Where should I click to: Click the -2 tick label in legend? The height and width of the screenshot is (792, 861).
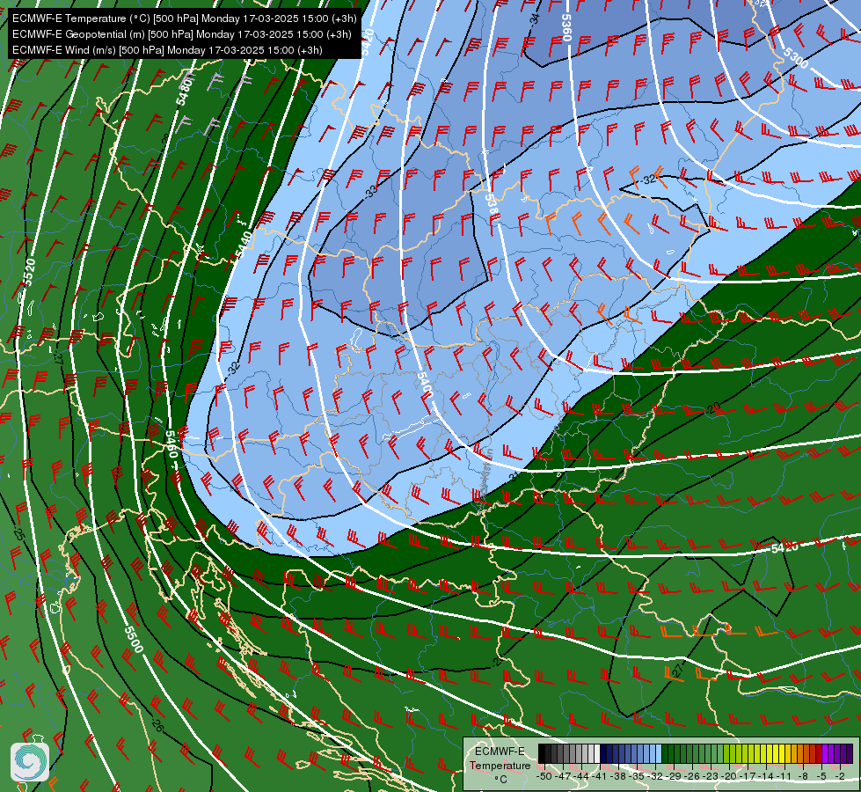840,776
